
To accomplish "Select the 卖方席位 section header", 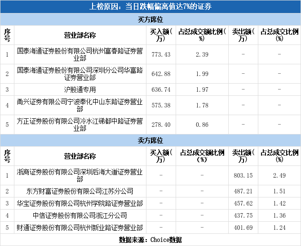I will pos(150,141).
